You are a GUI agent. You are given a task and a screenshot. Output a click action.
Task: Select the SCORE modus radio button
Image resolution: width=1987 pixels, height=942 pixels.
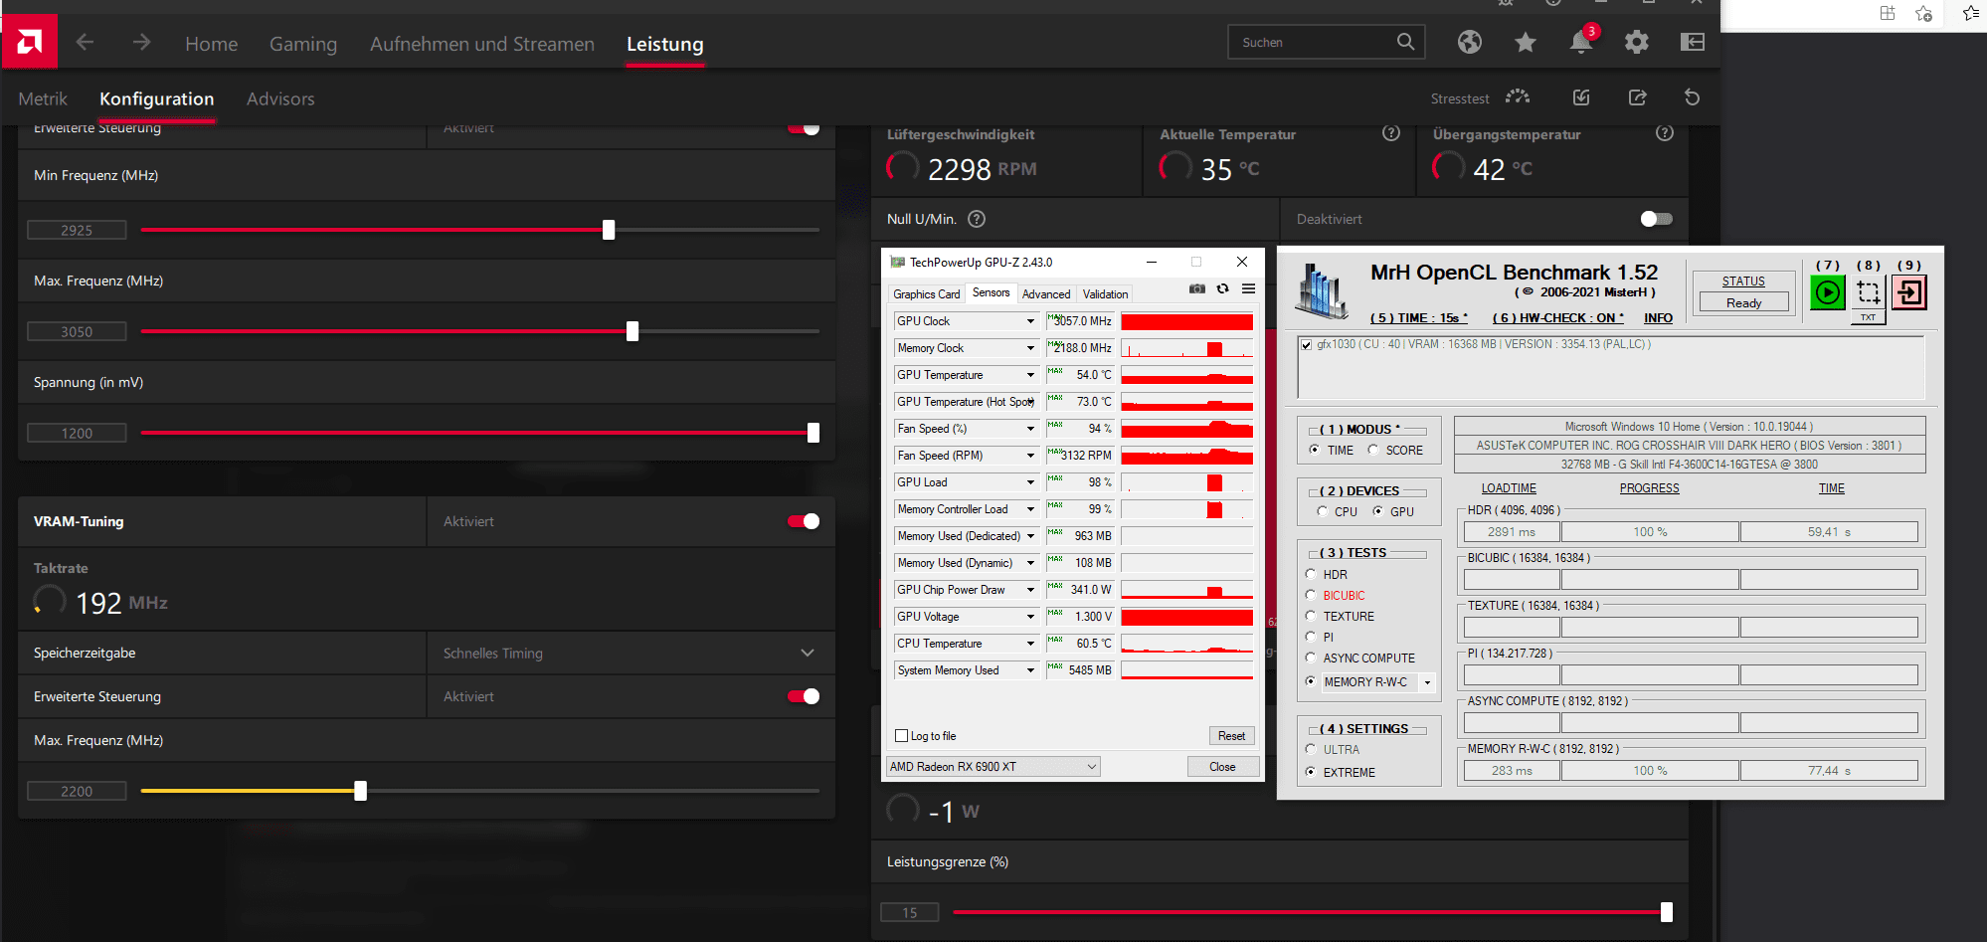click(1373, 450)
